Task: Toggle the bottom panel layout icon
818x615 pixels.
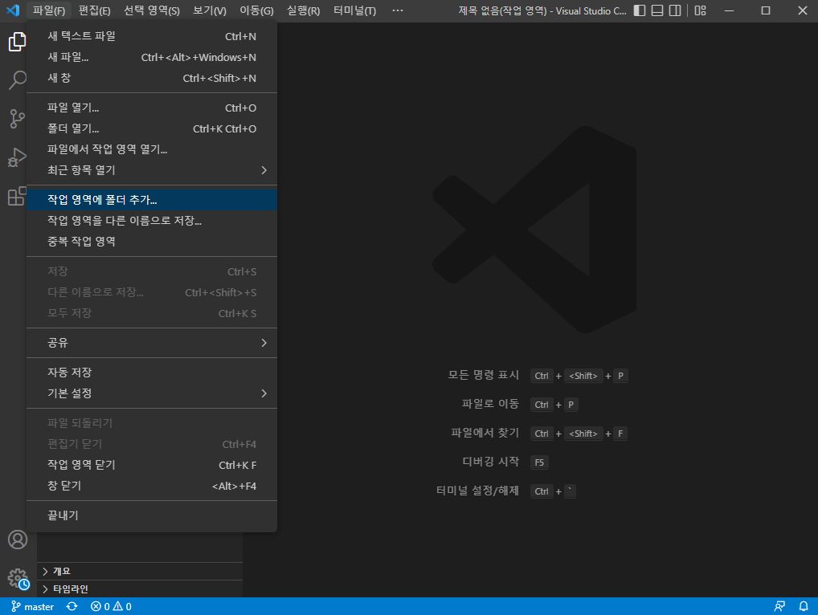Action: coord(657,10)
